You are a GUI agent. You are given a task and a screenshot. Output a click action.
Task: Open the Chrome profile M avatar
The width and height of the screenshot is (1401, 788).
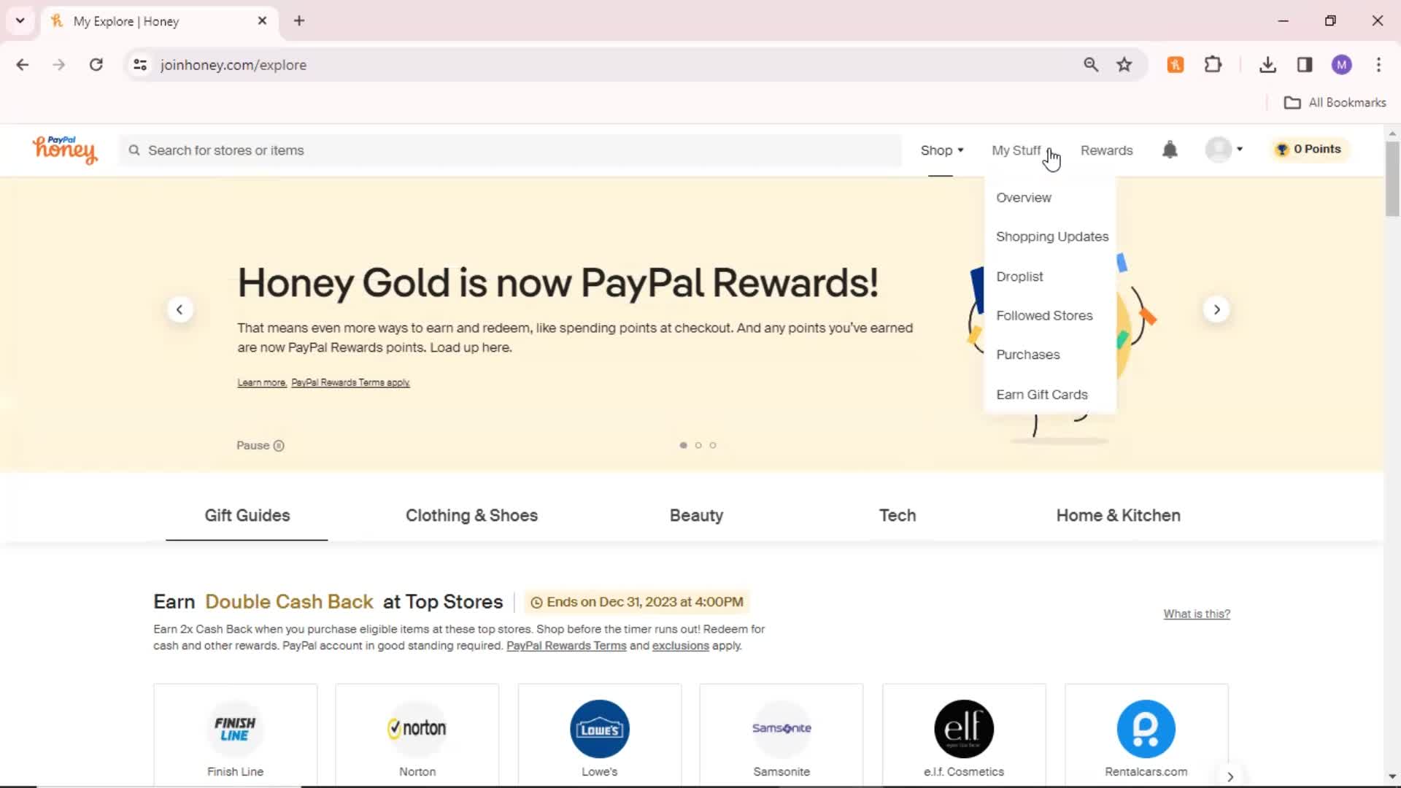click(1341, 65)
